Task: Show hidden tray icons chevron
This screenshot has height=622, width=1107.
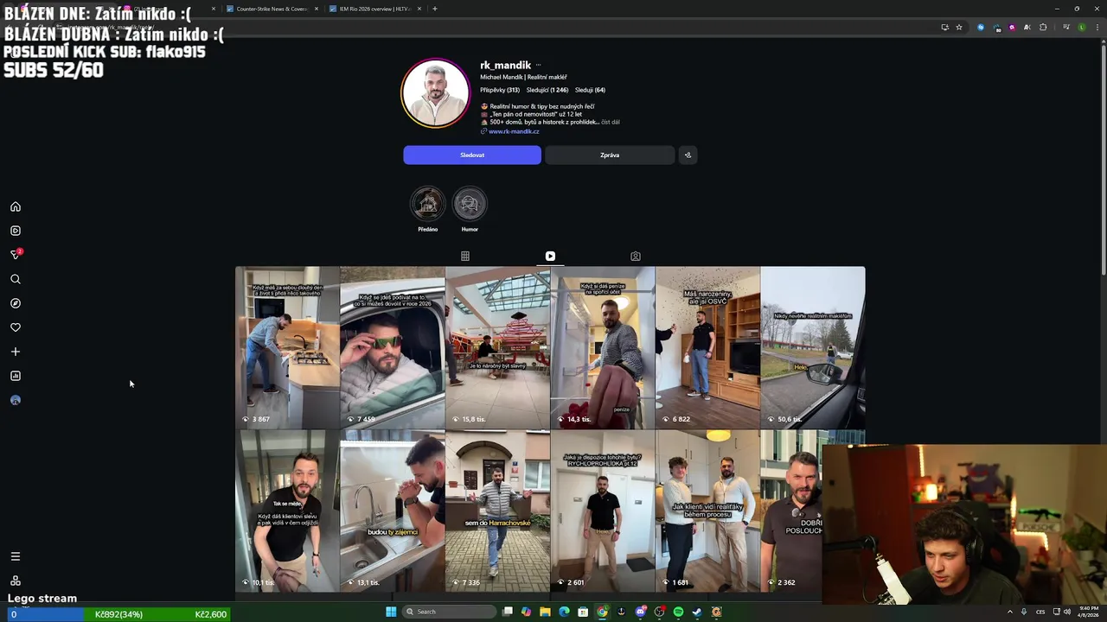Action: [1009, 612]
